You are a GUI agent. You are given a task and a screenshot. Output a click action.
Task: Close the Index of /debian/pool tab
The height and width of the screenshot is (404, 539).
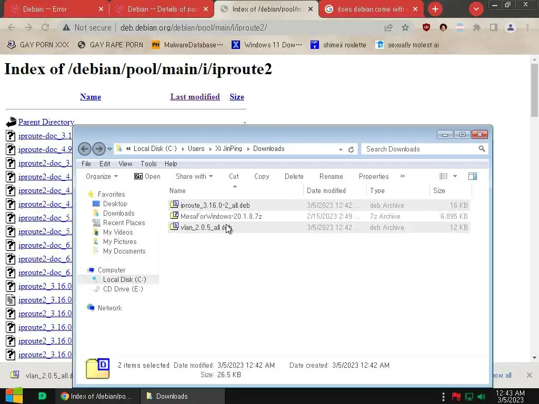click(311, 9)
